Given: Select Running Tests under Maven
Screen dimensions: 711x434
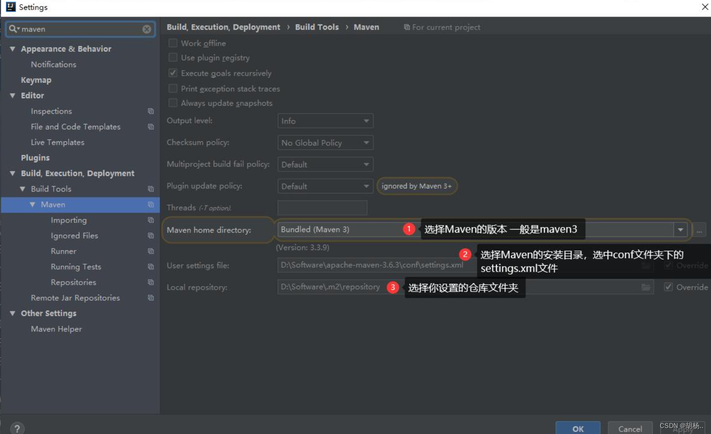Looking at the screenshot, I should tap(76, 267).
